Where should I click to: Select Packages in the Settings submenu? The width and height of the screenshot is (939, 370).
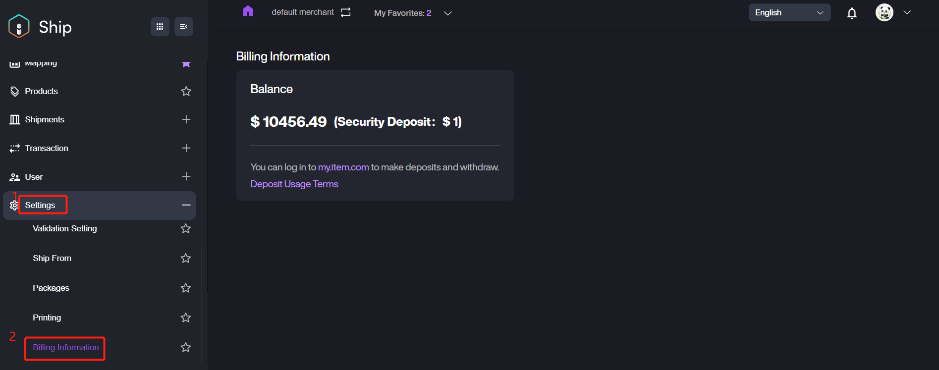(51, 288)
